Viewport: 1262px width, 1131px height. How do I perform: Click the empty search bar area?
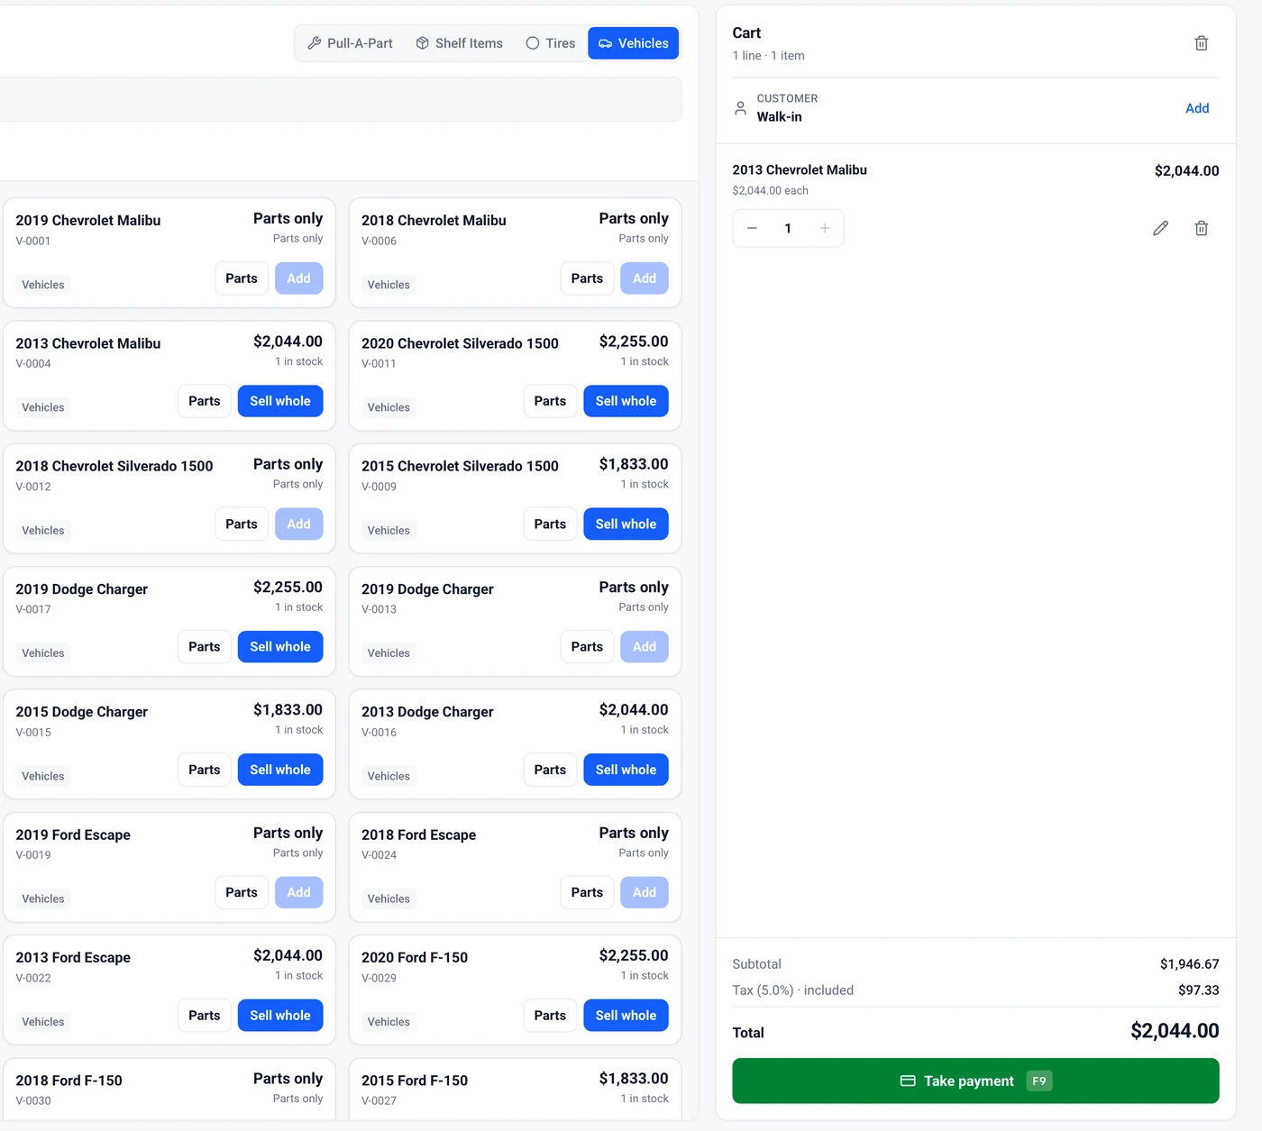[341, 99]
